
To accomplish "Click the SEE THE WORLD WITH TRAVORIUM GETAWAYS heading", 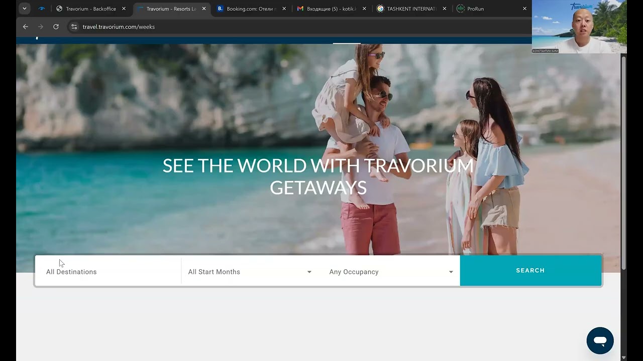I will [318, 176].
